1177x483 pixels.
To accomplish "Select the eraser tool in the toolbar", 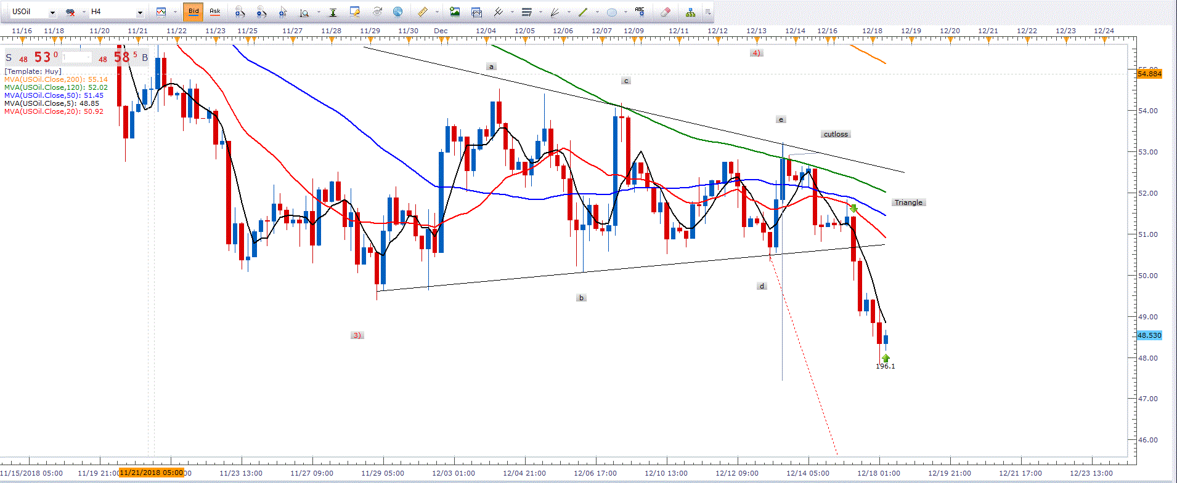I will coord(666,12).
